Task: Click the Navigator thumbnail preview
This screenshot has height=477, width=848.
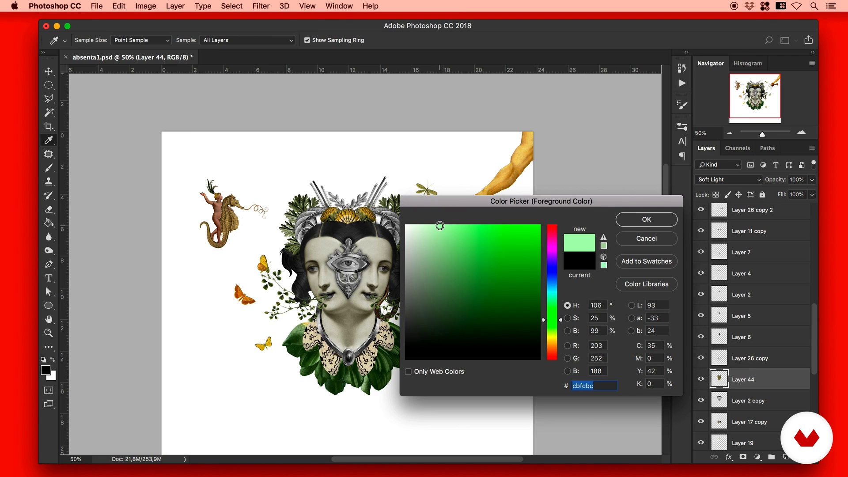Action: (755, 98)
